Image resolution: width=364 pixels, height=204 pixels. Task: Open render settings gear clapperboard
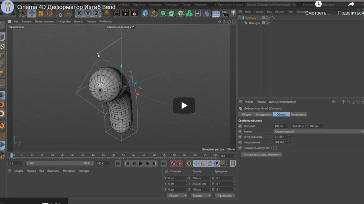pyautogui.click(x=134, y=13)
